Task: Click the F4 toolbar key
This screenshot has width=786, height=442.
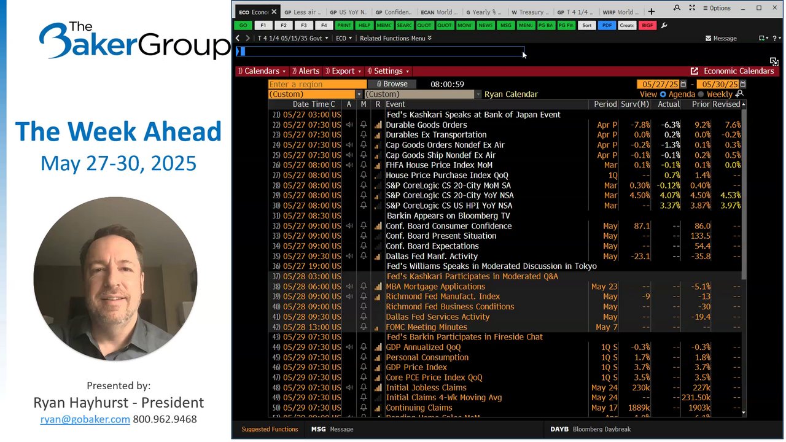Action: 324,26
